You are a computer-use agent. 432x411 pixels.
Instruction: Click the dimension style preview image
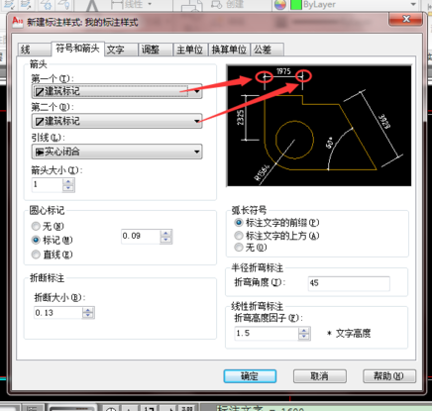click(x=319, y=126)
